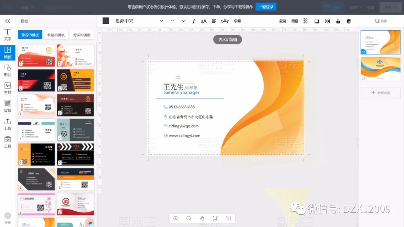Switch to the 收藏的模板 tab

pyautogui.click(x=56, y=35)
